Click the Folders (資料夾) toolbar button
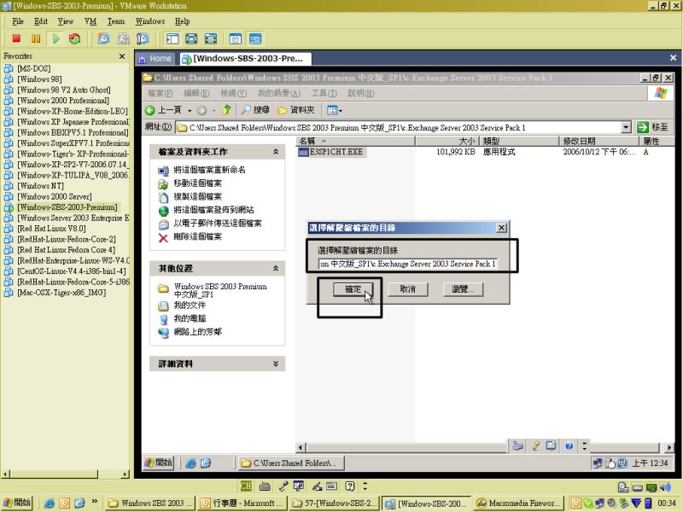 click(x=295, y=110)
